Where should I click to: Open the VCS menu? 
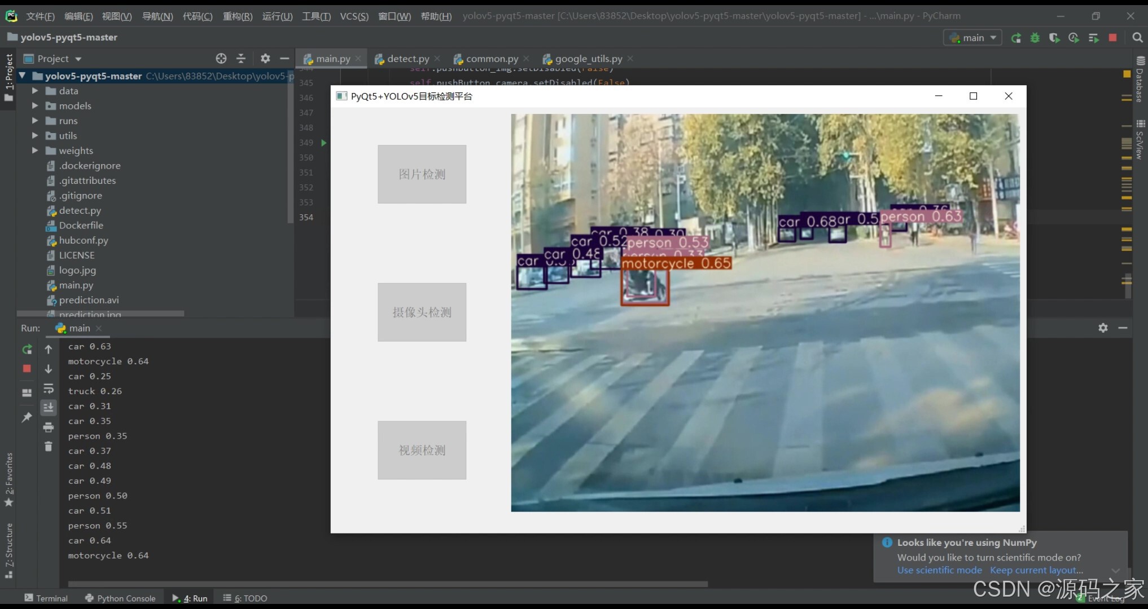[354, 16]
